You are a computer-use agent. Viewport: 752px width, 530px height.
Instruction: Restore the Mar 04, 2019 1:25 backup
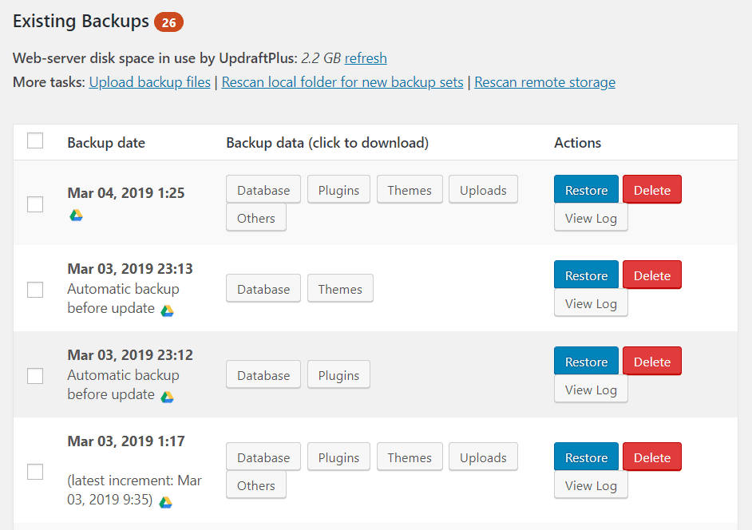586,190
